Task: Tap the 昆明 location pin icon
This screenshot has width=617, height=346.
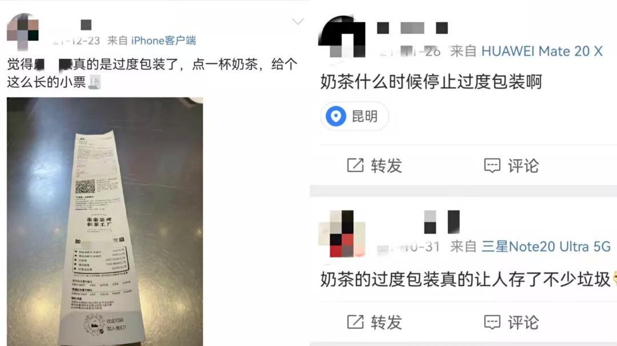Action: [336, 116]
